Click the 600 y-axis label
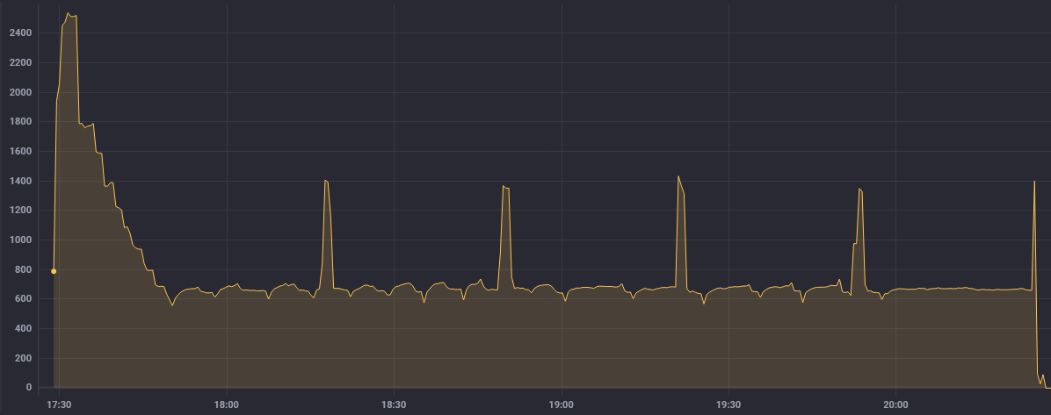This screenshot has width=1051, height=415. pyautogui.click(x=24, y=299)
